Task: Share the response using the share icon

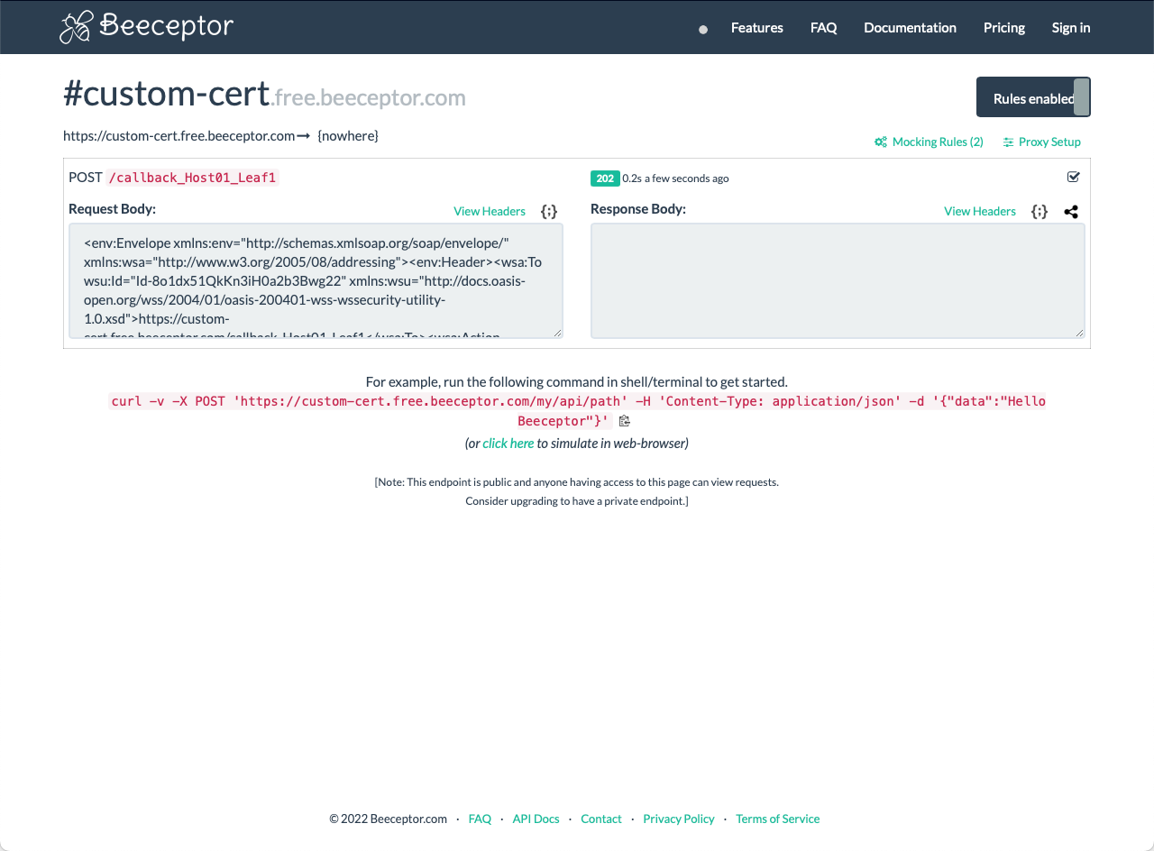Action: coord(1070,212)
